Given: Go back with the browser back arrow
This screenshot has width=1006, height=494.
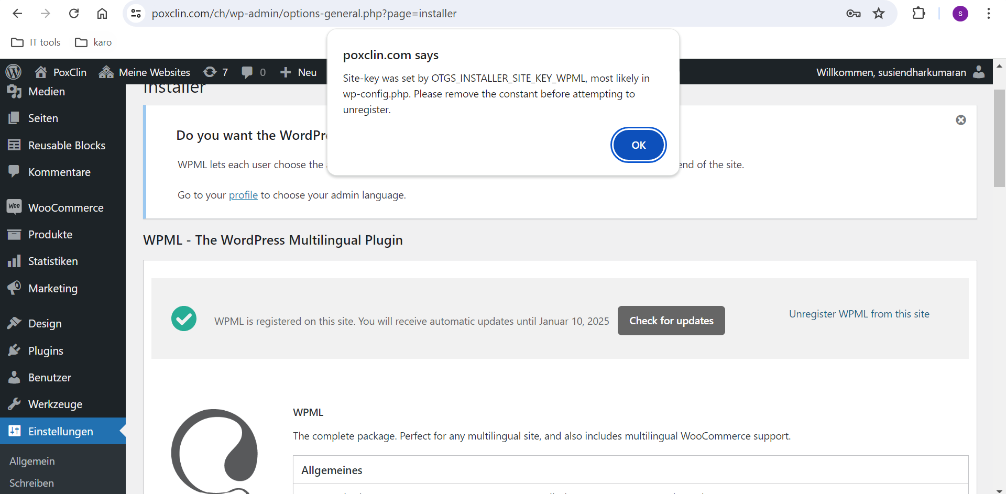Looking at the screenshot, I should click(17, 14).
